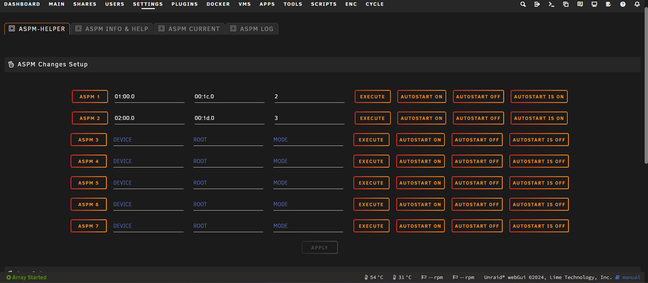The width and height of the screenshot is (648, 283).
Task: Open the ASPM LOG tab
Action: click(252, 29)
